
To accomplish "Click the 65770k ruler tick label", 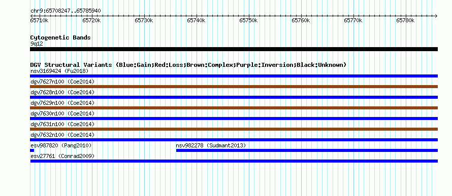I will pyautogui.click(x=353, y=20).
